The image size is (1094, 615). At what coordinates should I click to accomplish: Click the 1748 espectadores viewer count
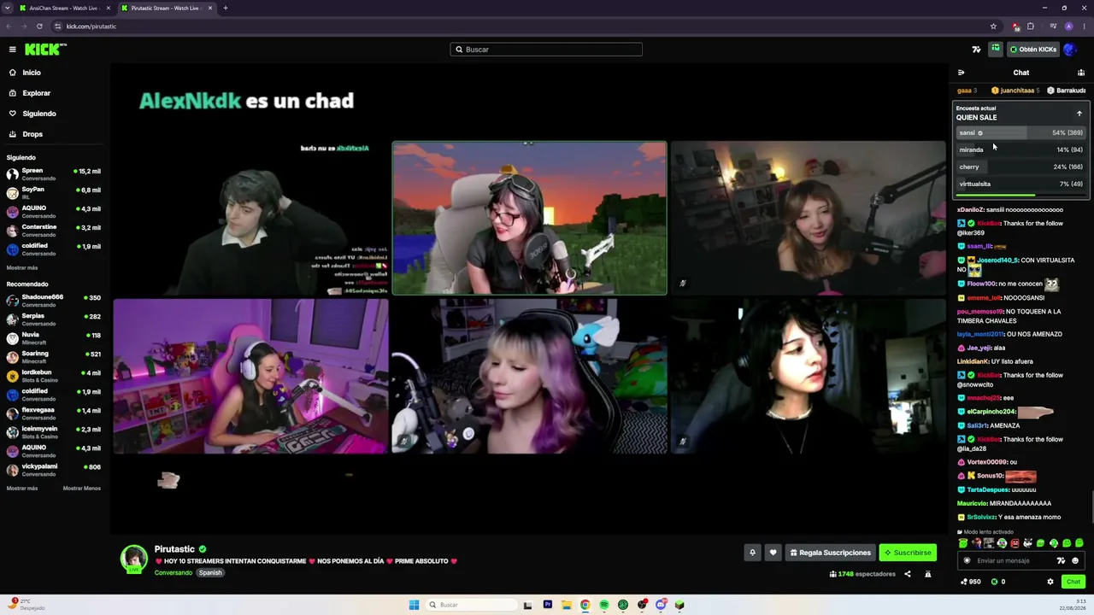tap(862, 574)
